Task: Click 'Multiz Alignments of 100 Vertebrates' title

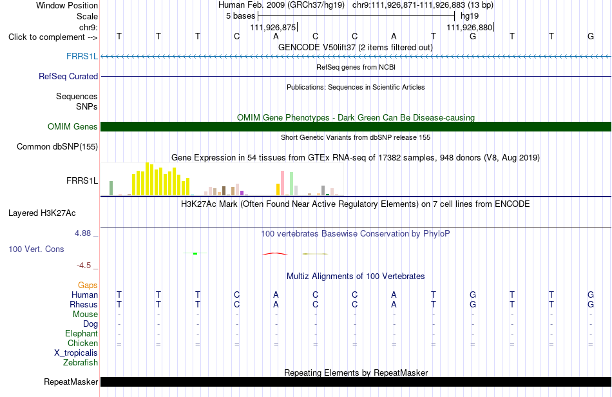Action: coord(356,276)
